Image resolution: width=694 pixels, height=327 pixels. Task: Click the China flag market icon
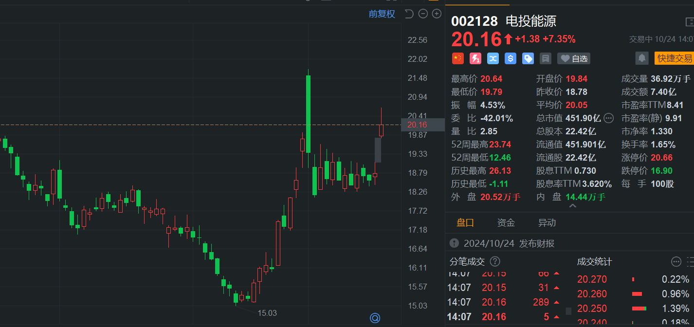457,59
